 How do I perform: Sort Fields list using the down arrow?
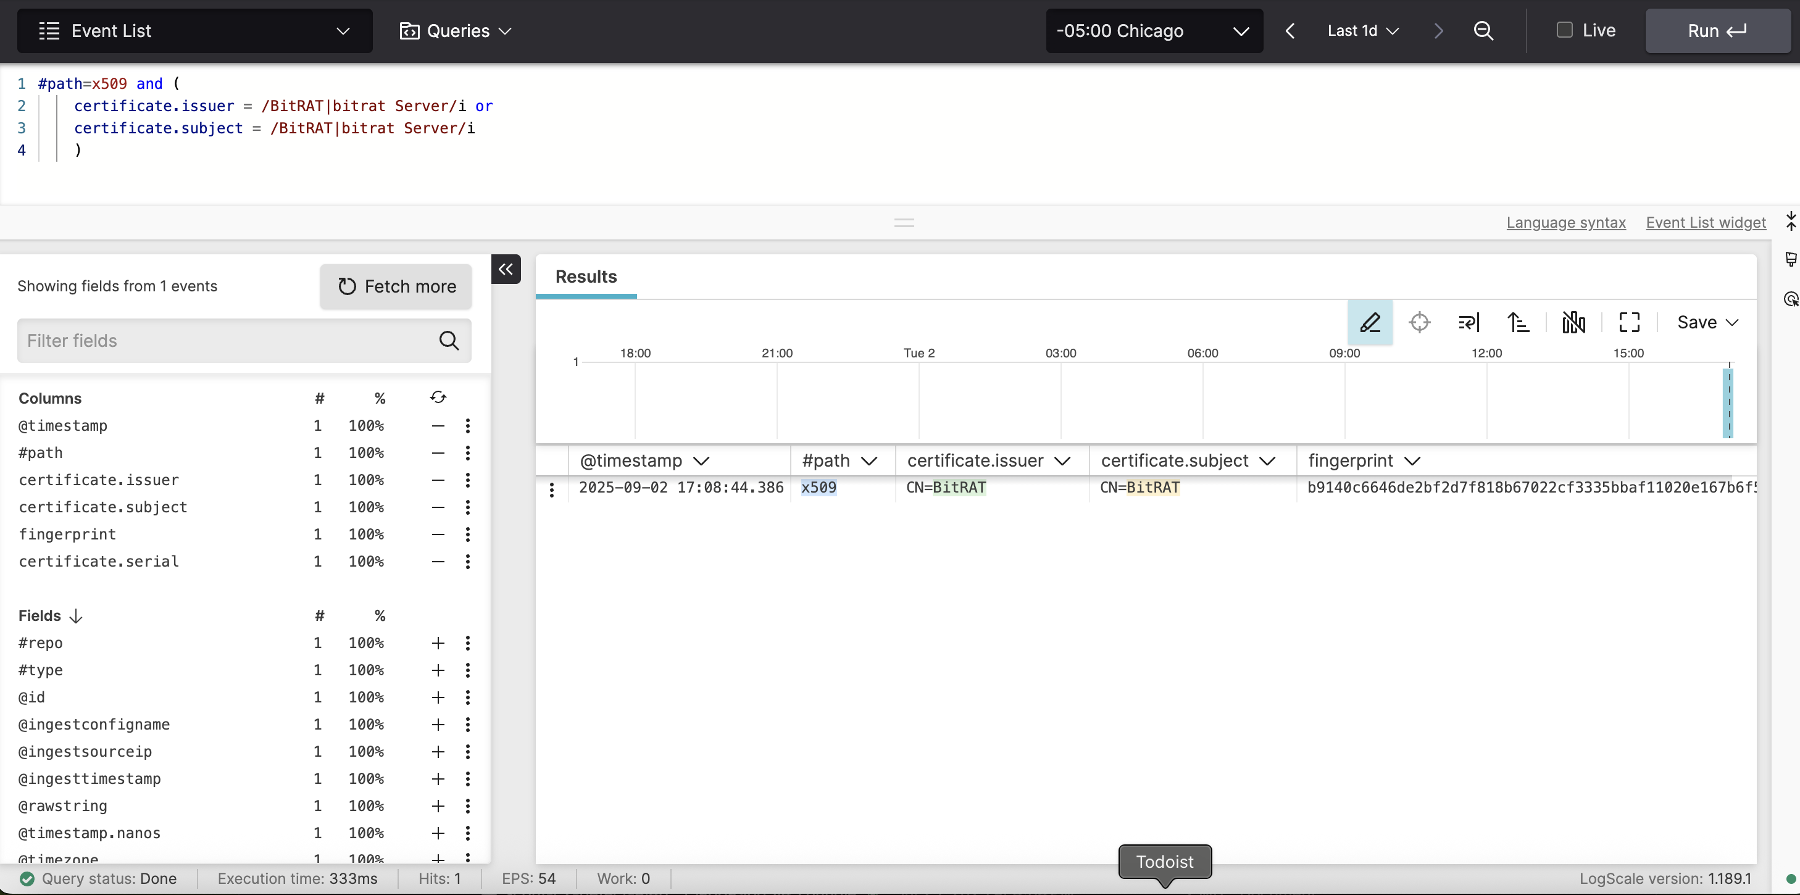click(76, 615)
